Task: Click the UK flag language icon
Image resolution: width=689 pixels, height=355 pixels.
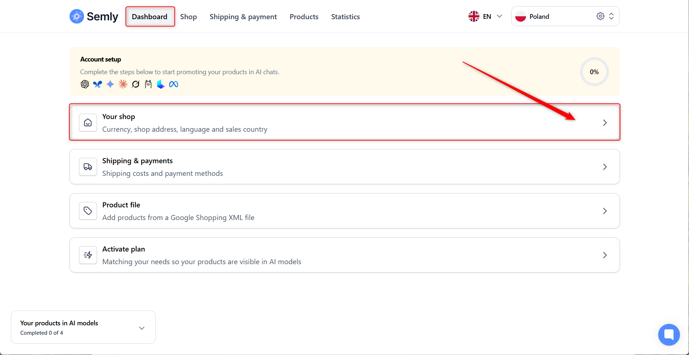Action: 474,16
